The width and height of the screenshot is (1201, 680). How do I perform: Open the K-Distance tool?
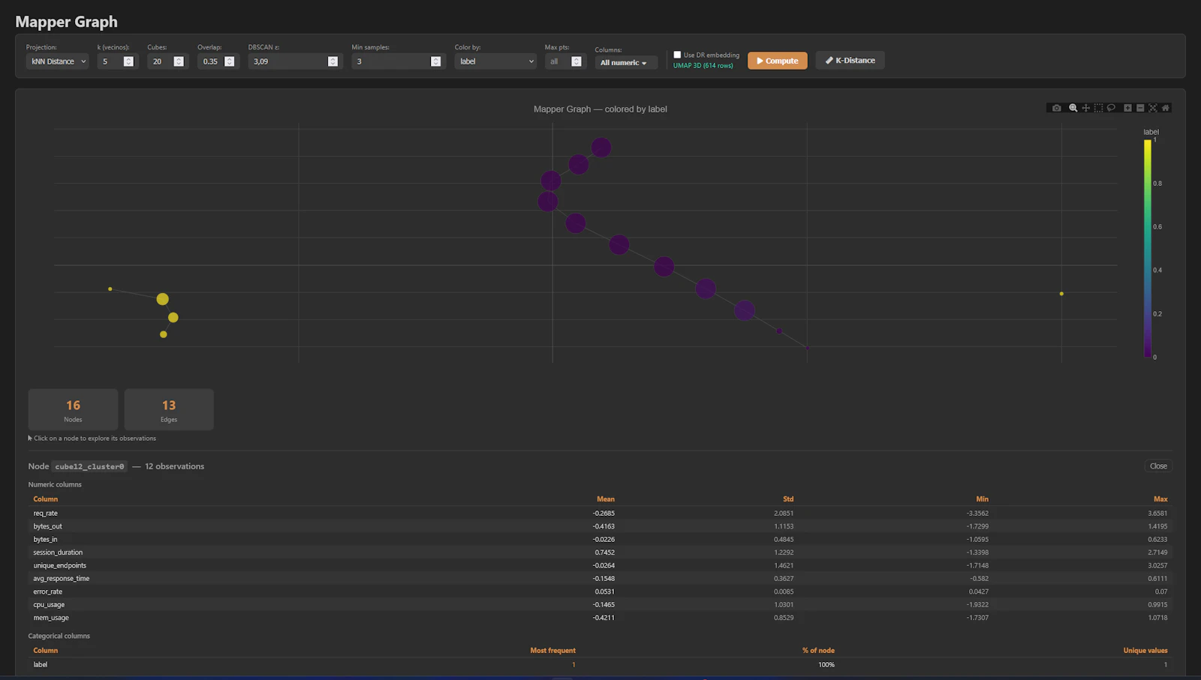pyautogui.click(x=850, y=60)
